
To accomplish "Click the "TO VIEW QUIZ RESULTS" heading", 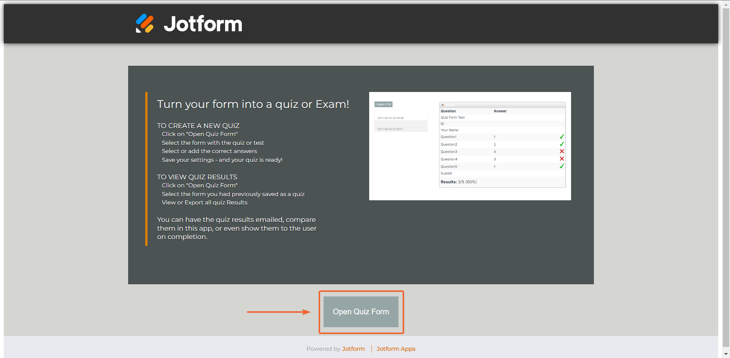I will (197, 177).
